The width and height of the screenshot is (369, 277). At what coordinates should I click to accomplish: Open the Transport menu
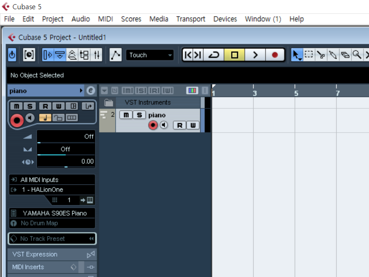click(x=190, y=19)
